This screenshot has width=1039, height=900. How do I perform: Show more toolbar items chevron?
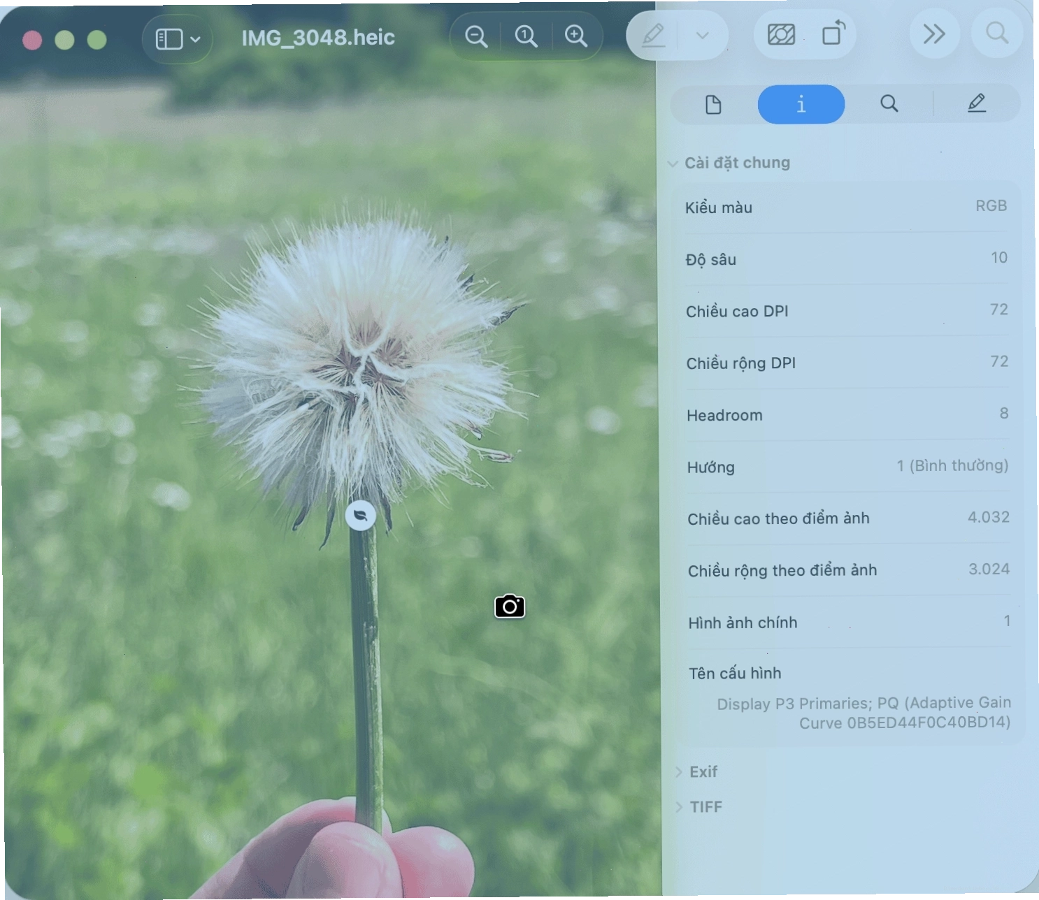tap(934, 34)
